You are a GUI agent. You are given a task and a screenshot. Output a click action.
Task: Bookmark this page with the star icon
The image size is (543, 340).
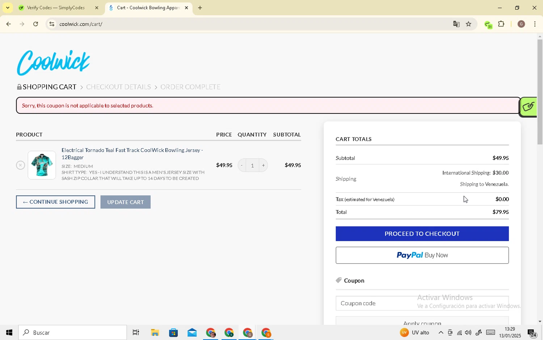coord(468,24)
